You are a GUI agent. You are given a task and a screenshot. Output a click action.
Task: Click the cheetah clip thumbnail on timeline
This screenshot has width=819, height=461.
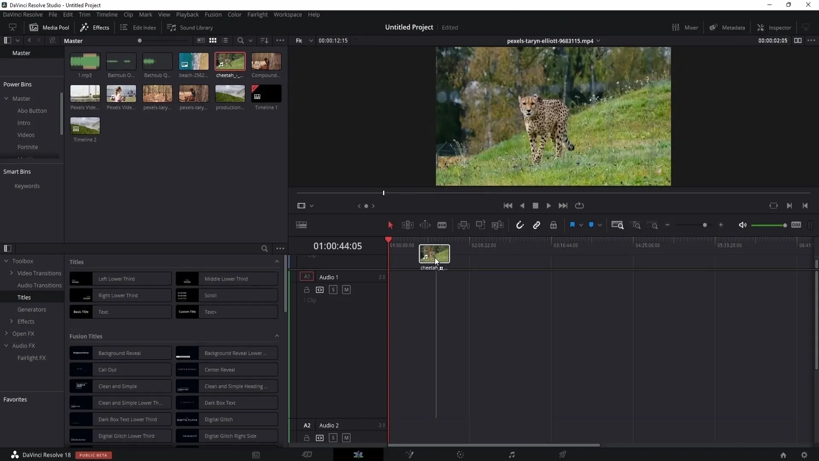(x=433, y=254)
